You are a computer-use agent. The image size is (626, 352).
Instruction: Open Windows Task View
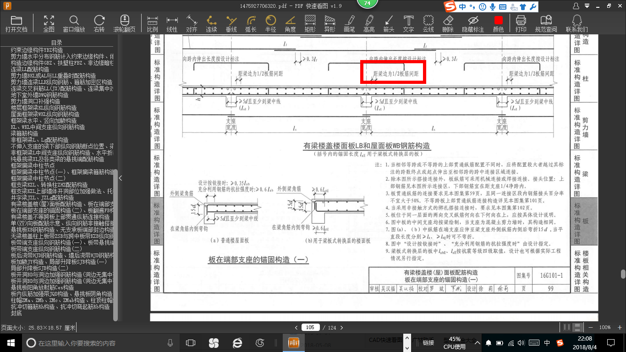[191, 342]
